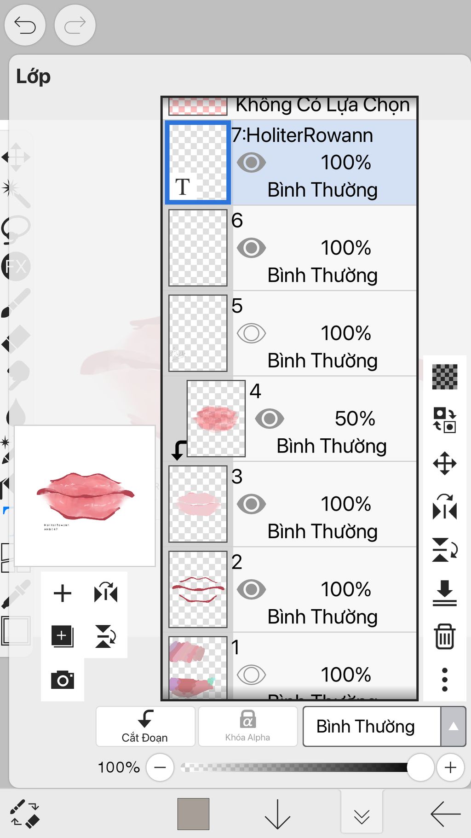This screenshot has height=838, width=471.
Task: Open camera import layer icon
Action: [63, 680]
